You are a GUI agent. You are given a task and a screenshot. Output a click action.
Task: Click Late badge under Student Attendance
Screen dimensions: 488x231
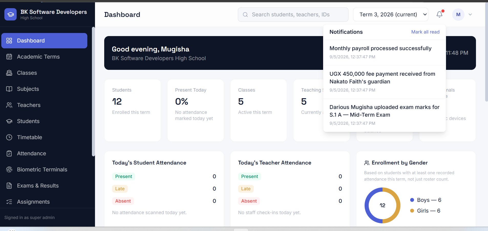pos(120,189)
